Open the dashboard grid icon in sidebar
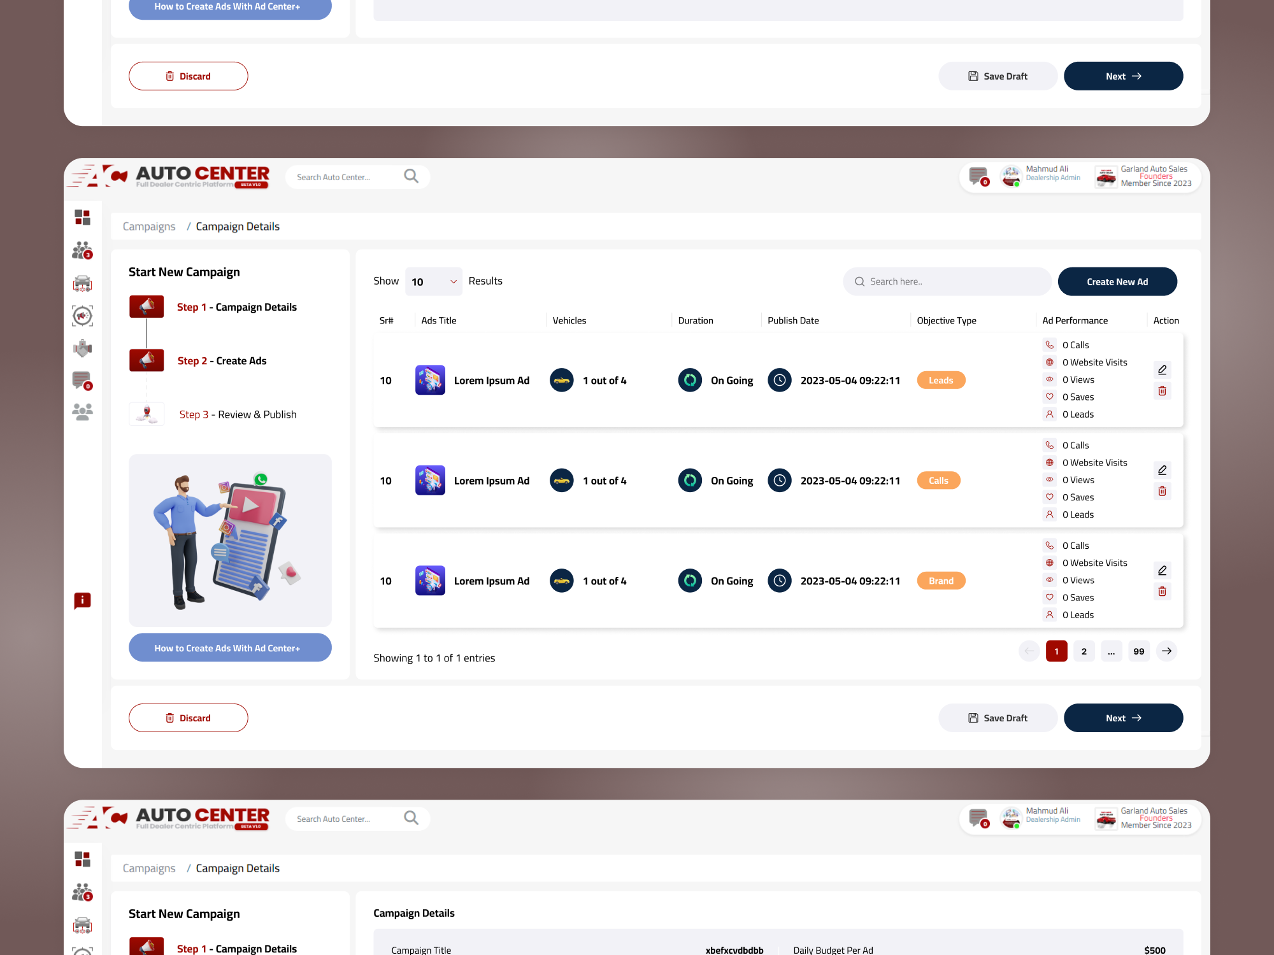 click(x=82, y=217)
